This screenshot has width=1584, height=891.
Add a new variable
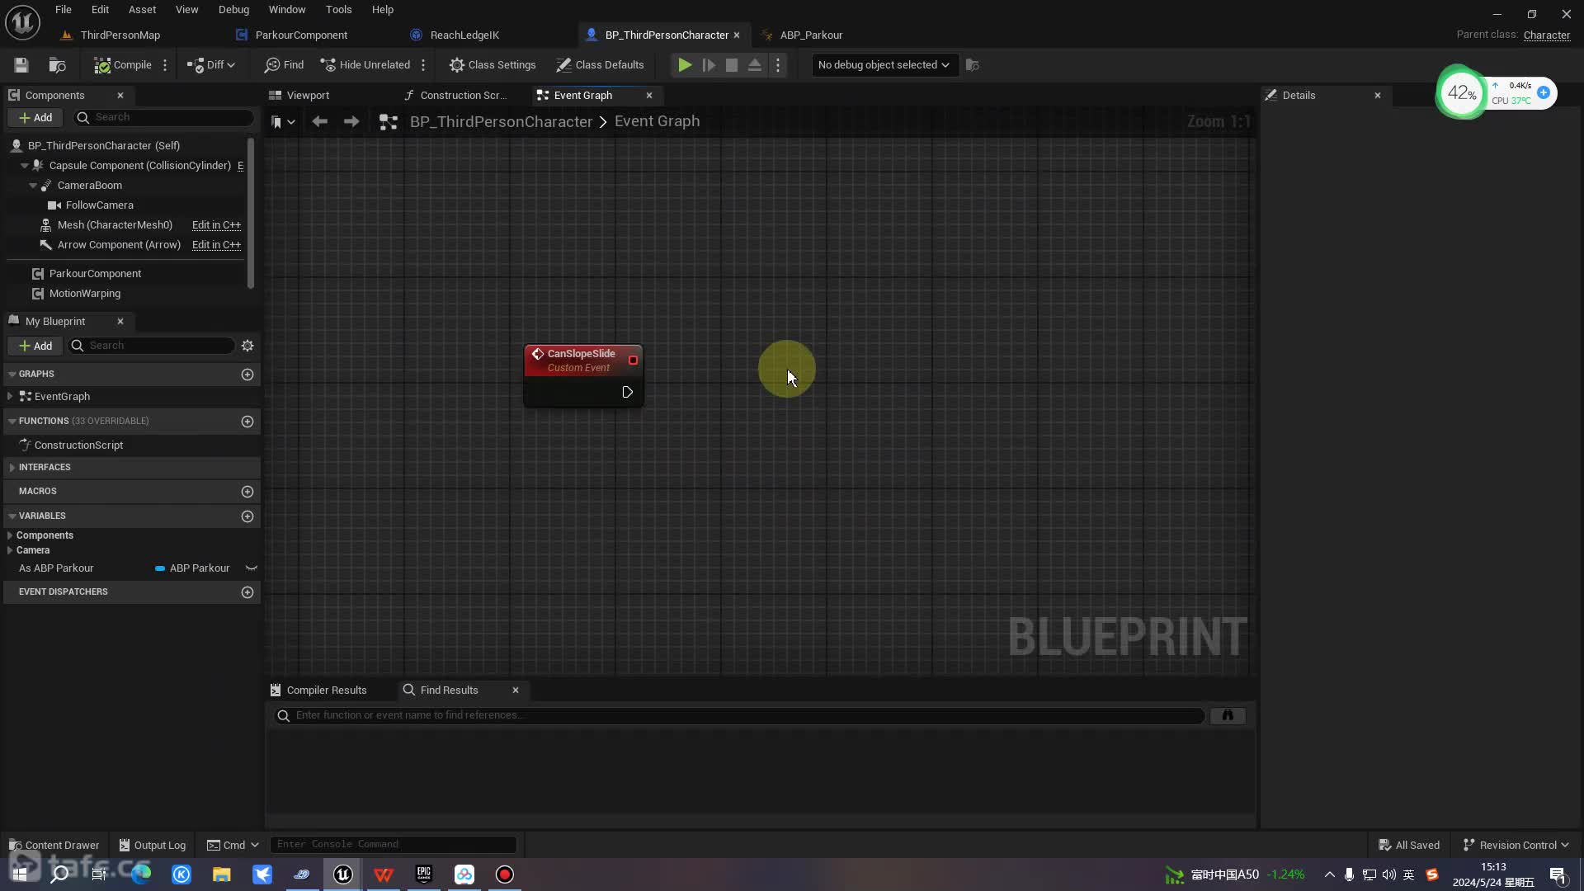[247, 516]
